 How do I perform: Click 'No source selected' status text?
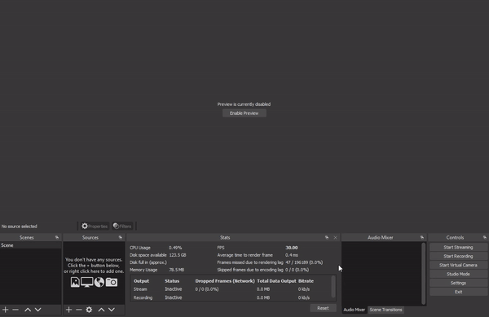tap(20, 227)
